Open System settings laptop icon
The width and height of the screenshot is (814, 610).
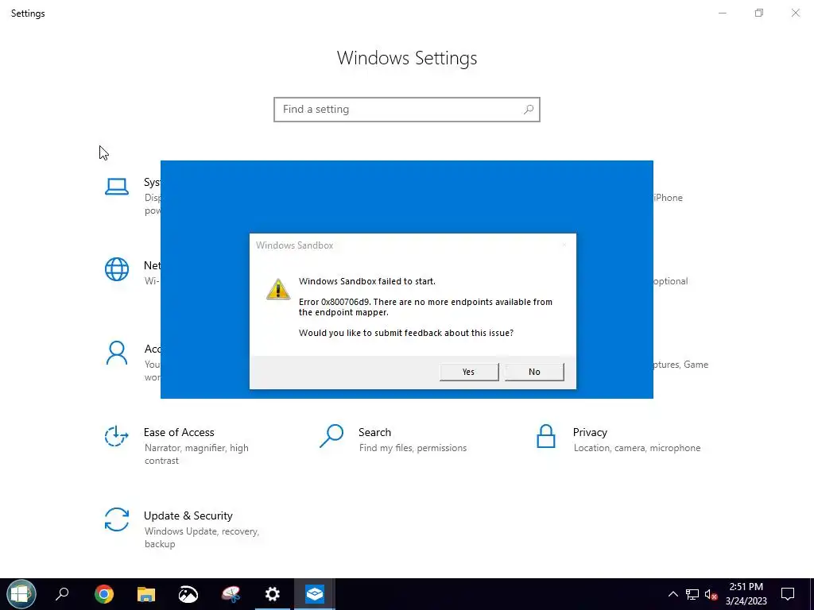[x=116, y=186]
